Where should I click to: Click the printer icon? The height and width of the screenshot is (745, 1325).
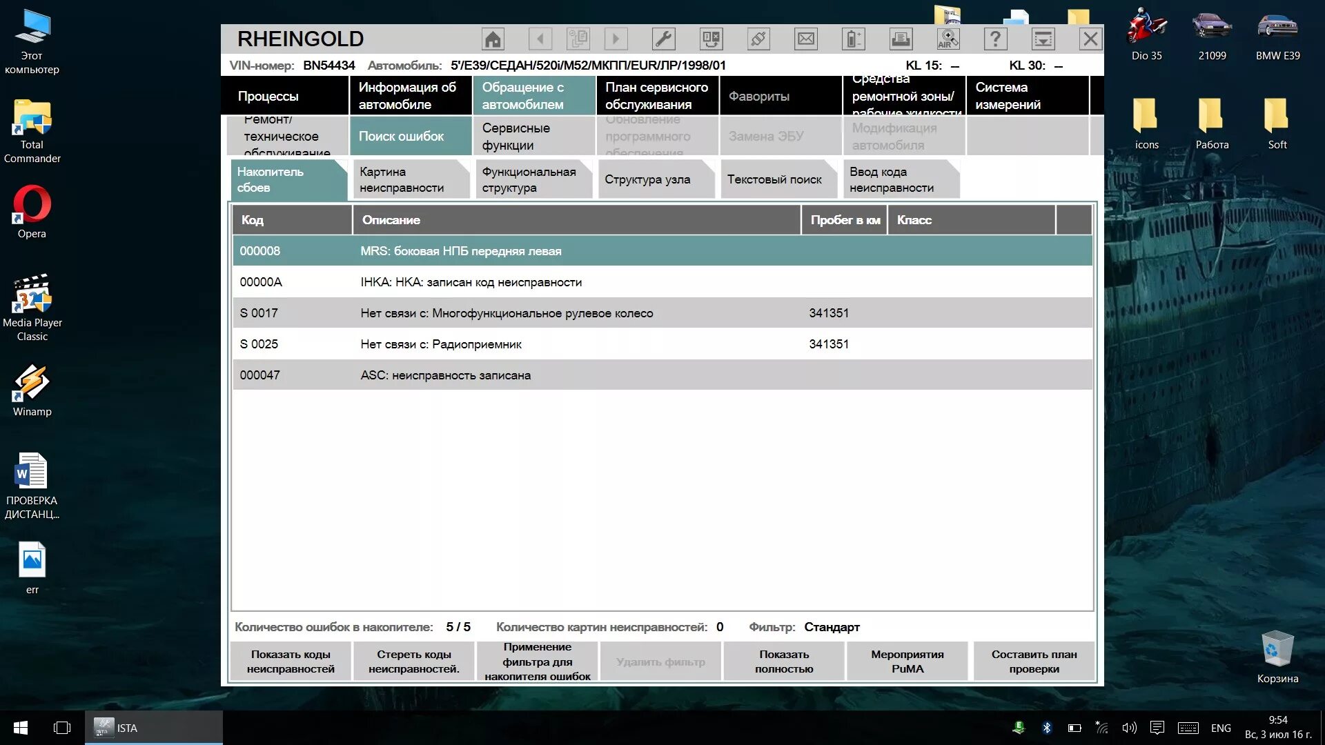point(901,39)
